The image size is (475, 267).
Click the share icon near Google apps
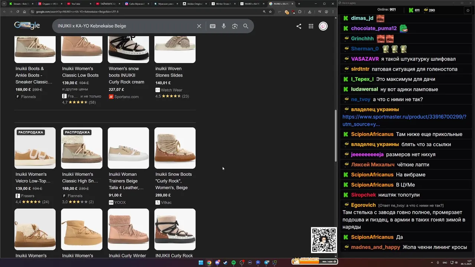click(x=299, y=26)
